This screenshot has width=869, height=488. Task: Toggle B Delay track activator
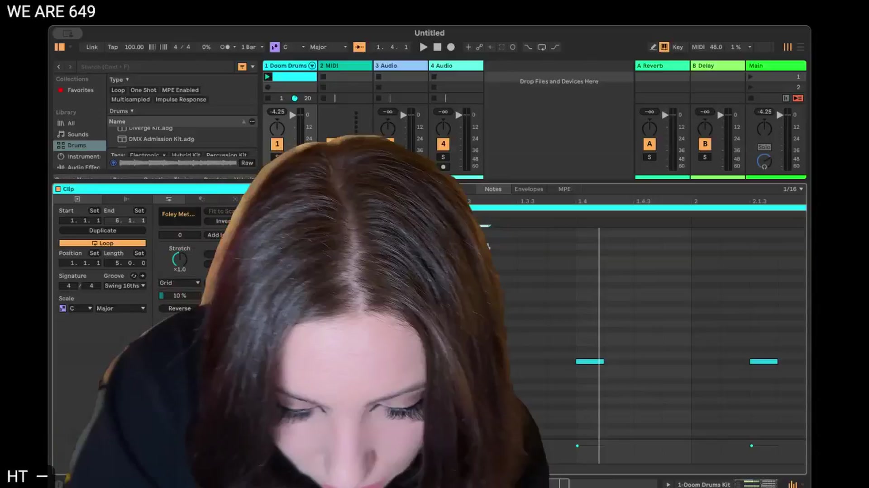click(705, 144)
